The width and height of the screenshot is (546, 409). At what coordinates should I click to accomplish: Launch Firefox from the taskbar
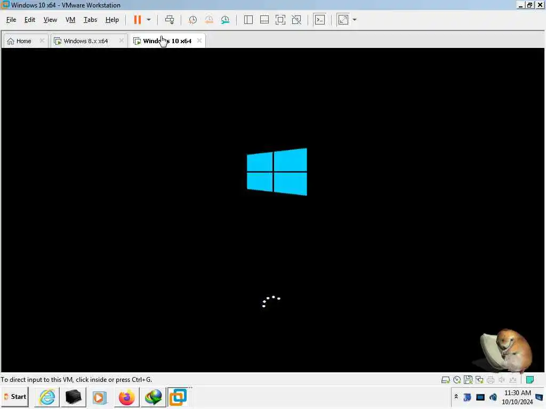126,397
